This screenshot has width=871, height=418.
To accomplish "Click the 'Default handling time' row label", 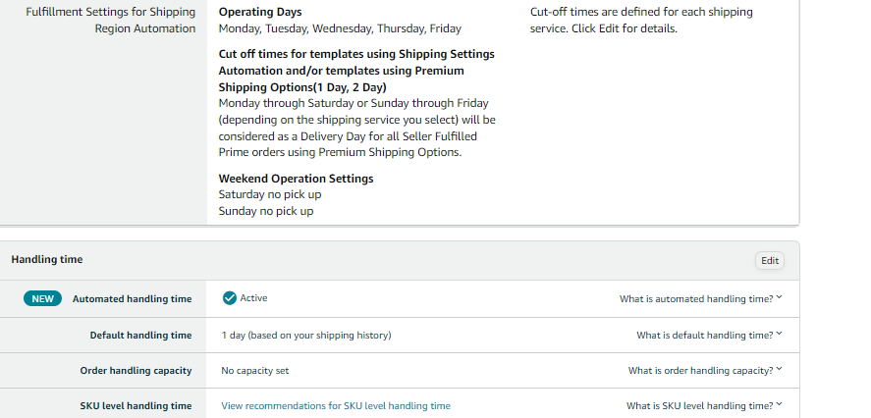I will (x=140, y=336).
